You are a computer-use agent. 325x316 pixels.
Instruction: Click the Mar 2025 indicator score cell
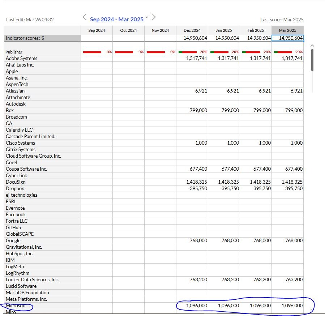tap(288, 38)
